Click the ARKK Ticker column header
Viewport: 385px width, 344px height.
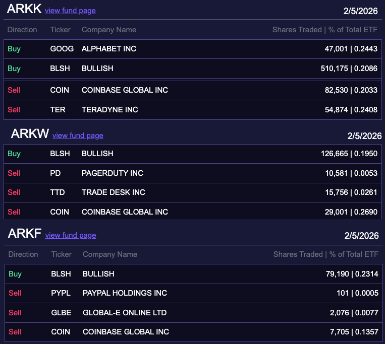(x=61, y=30)
